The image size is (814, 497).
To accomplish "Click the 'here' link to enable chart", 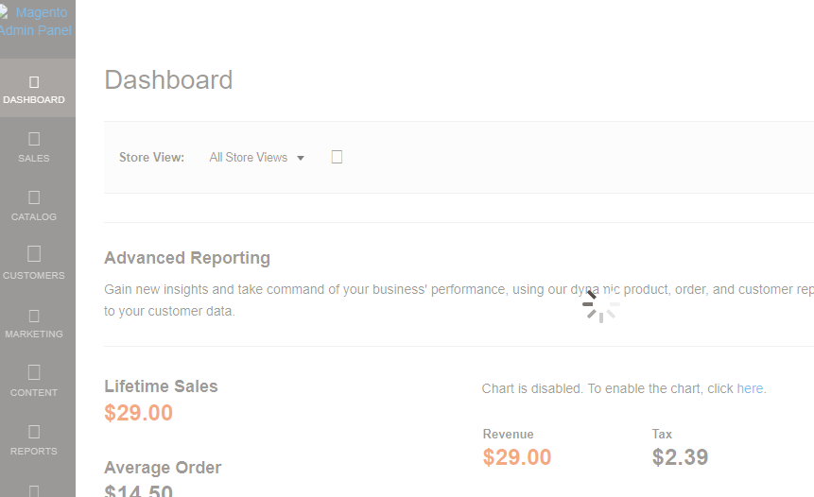I will point(751,388).
